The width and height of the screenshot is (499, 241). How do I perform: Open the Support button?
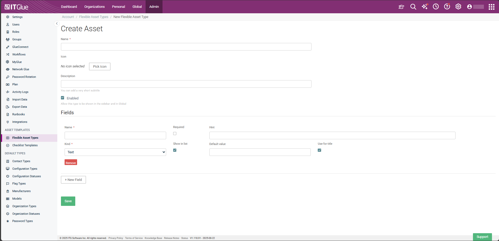482,237
